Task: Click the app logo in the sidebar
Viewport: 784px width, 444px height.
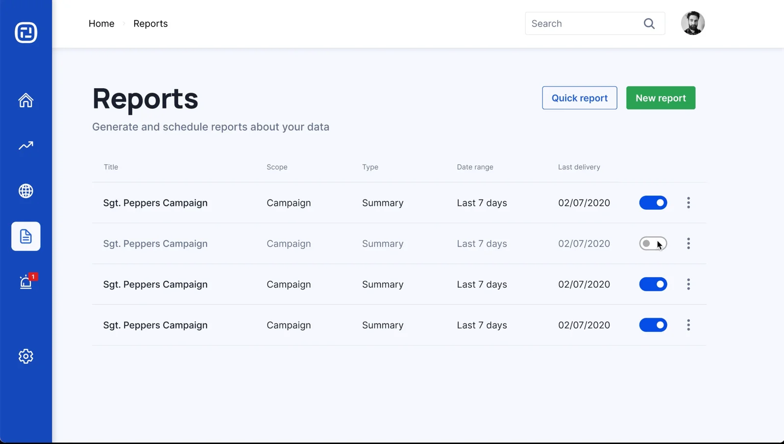Action: coord(25,33)
